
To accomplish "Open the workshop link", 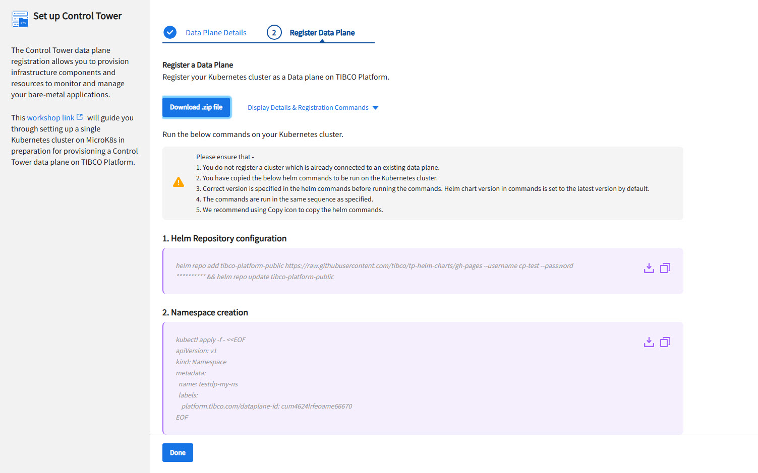I will (50, 117).
